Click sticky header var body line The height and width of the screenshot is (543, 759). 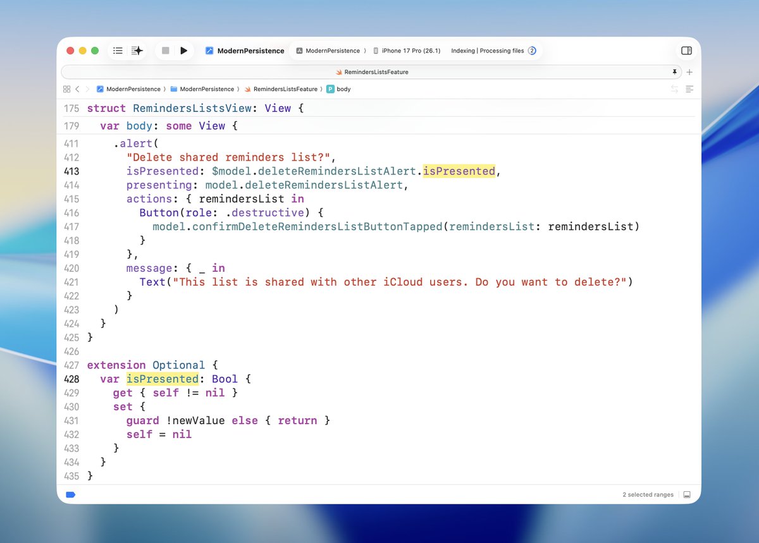click(169, 126)
